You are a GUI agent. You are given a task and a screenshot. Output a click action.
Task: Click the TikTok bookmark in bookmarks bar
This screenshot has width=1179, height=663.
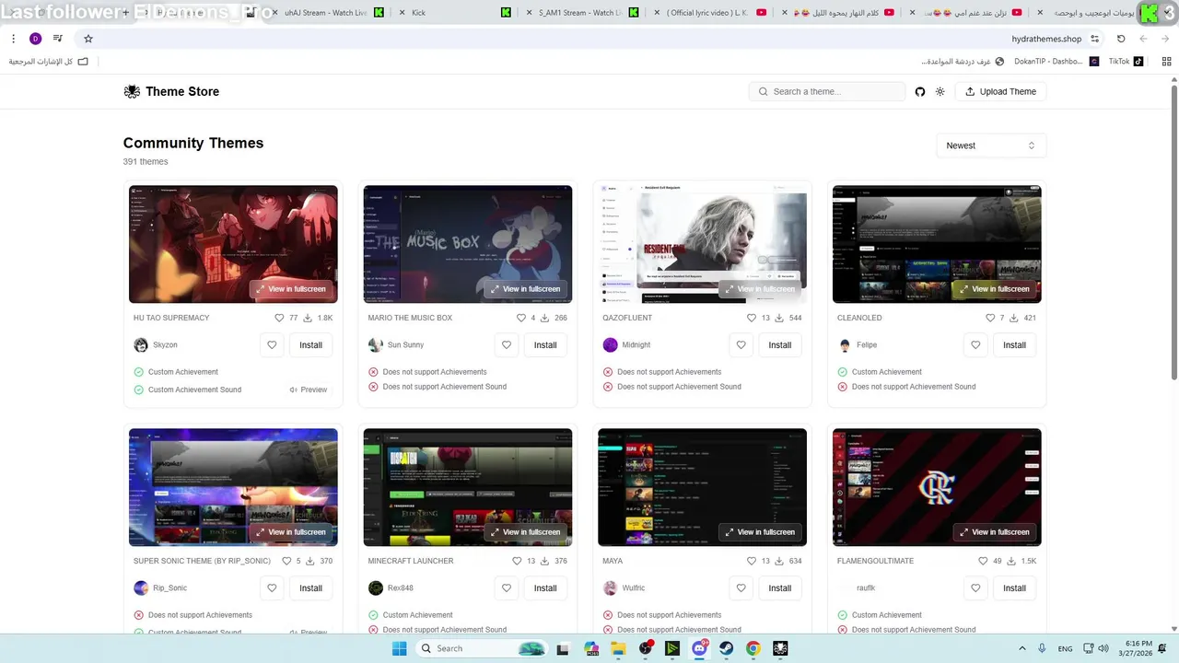tap(1126, 62)
